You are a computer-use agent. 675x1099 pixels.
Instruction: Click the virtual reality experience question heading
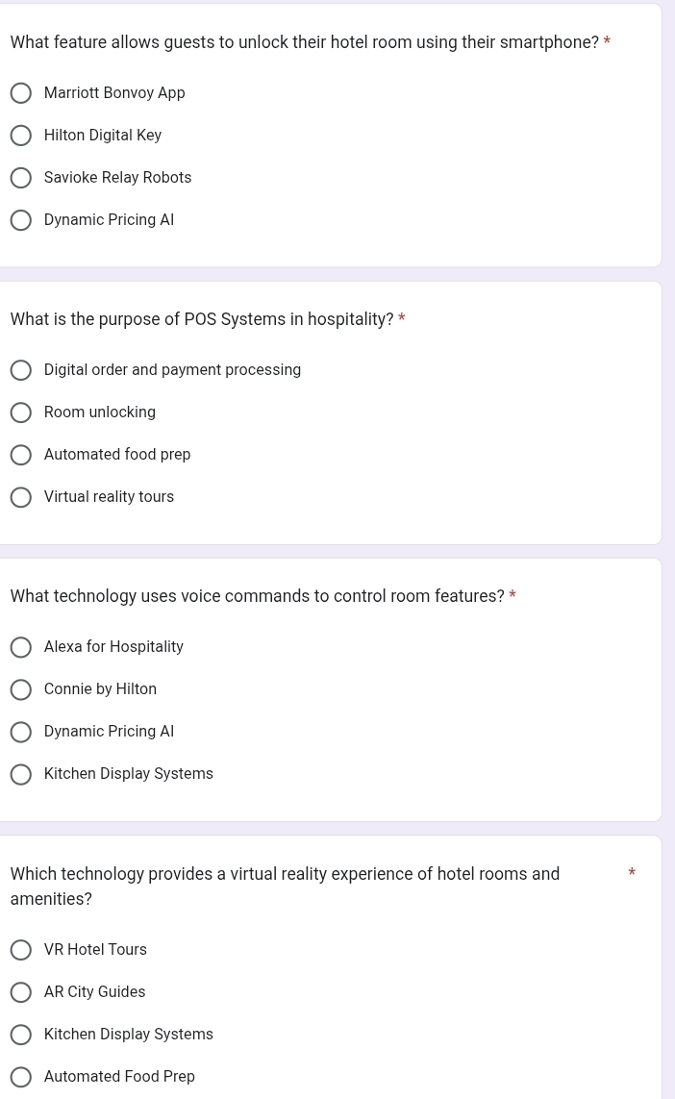tap(285, 886)
